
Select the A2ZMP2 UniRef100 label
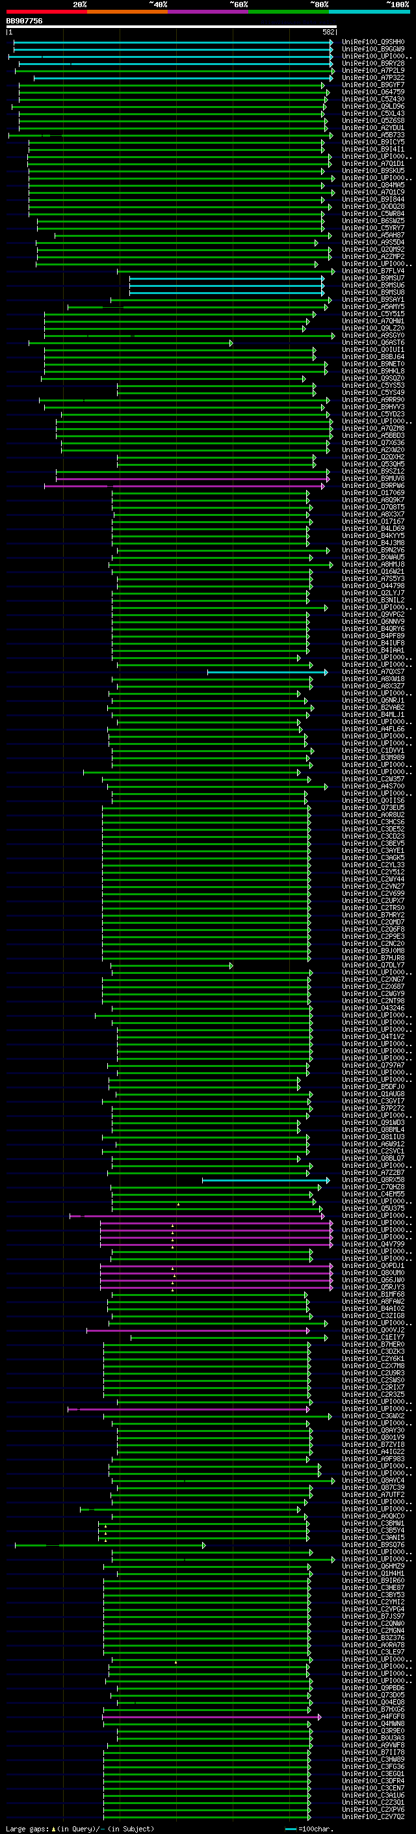pyautogui.click(x=372, y=256)
